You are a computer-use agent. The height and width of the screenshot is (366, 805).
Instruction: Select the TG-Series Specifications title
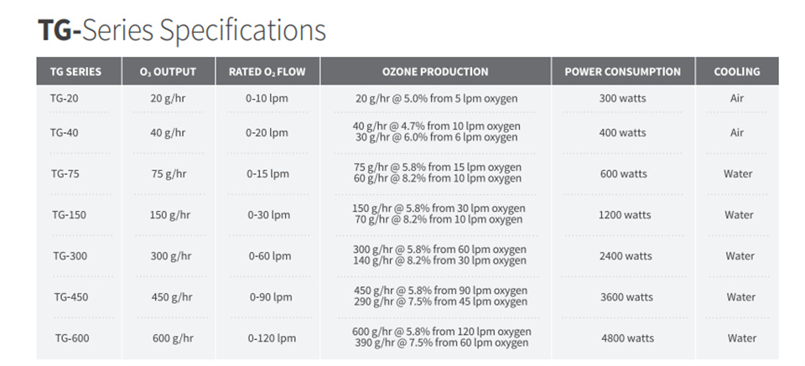(182, 31)
